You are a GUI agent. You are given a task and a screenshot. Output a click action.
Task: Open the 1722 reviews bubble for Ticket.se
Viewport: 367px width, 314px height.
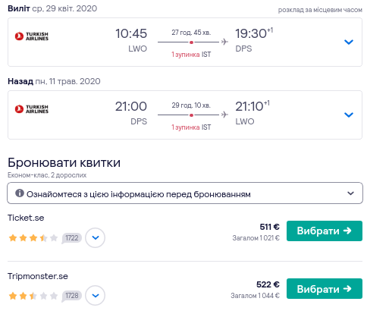72,238
